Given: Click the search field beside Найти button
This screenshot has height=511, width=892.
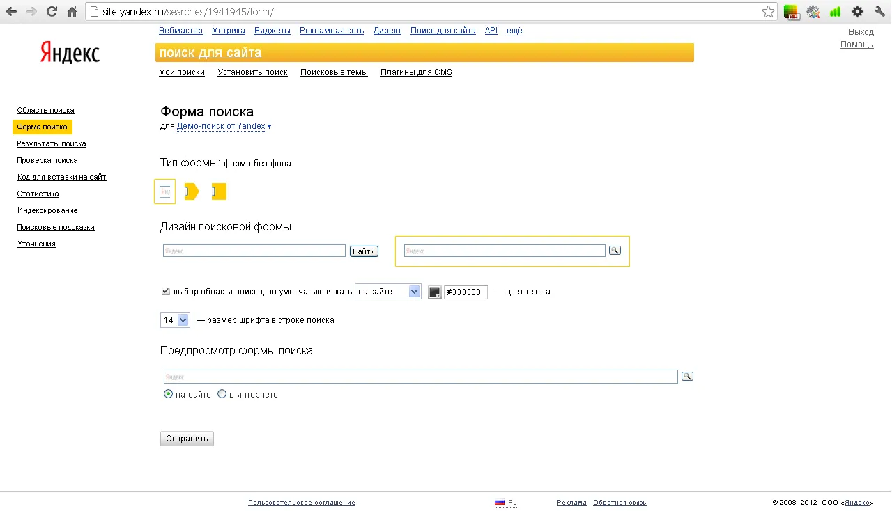Looking at the screenshot, I should 254,251.
